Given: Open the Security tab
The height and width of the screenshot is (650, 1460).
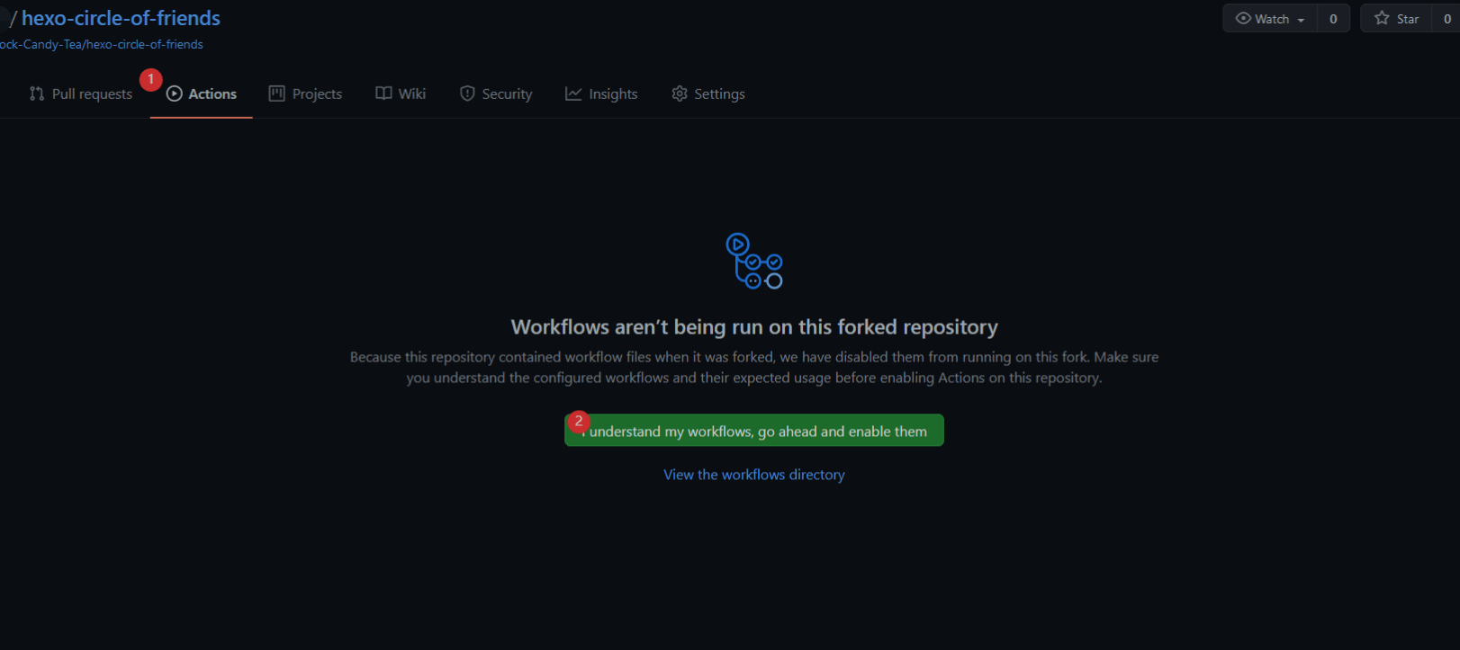Looking at the screenshot, I should 496,93.
